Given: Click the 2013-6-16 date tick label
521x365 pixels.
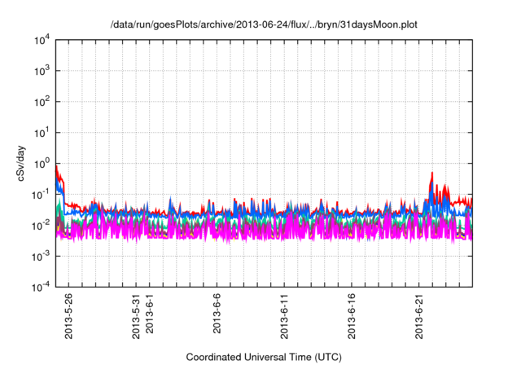Looking at the screenshot, I should 352,316.
